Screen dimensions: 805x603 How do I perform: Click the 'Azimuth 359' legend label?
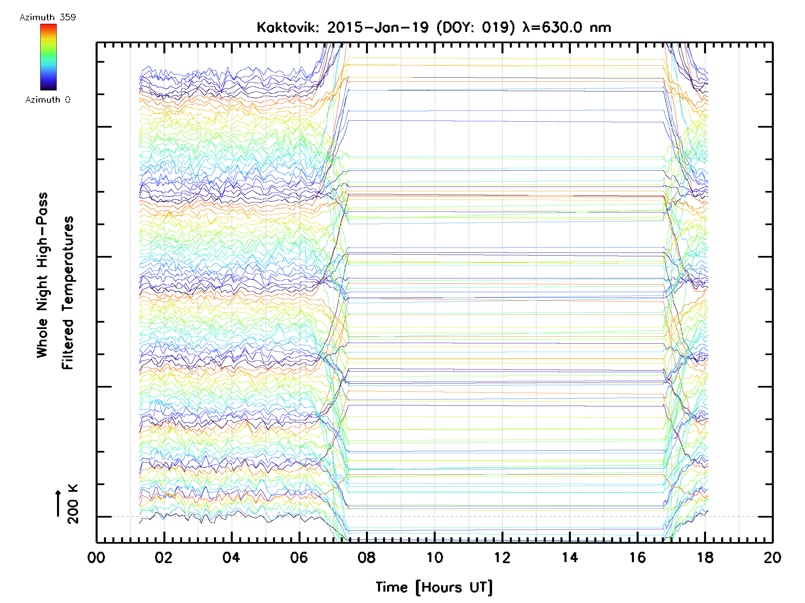tap(48, 17)
